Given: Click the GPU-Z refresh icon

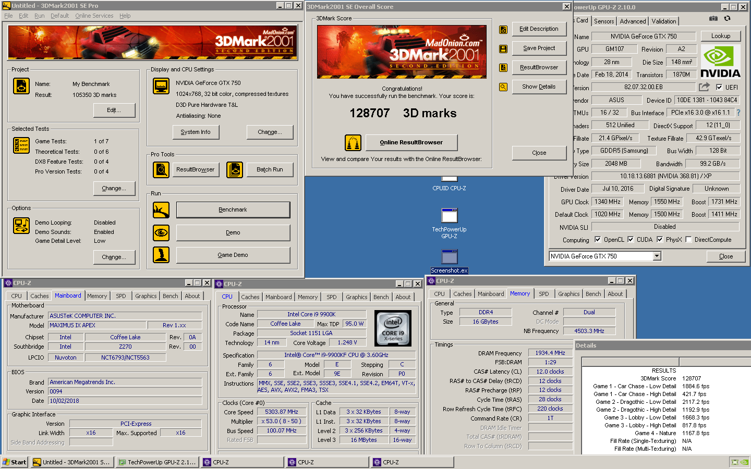Looking at the screenshot, I should (728, 18).
